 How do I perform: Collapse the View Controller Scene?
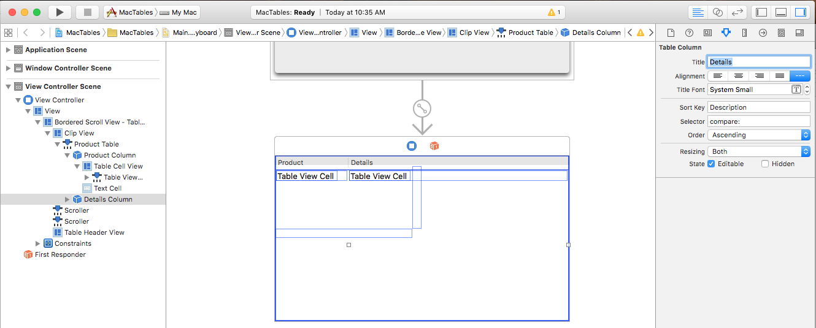tap(8, 86)
